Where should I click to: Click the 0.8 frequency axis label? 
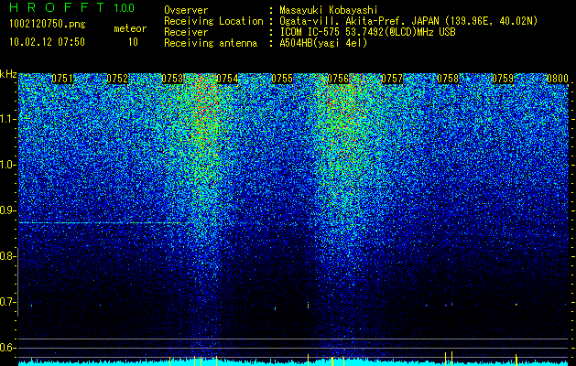pyautogui.click(x=7, y=256)
